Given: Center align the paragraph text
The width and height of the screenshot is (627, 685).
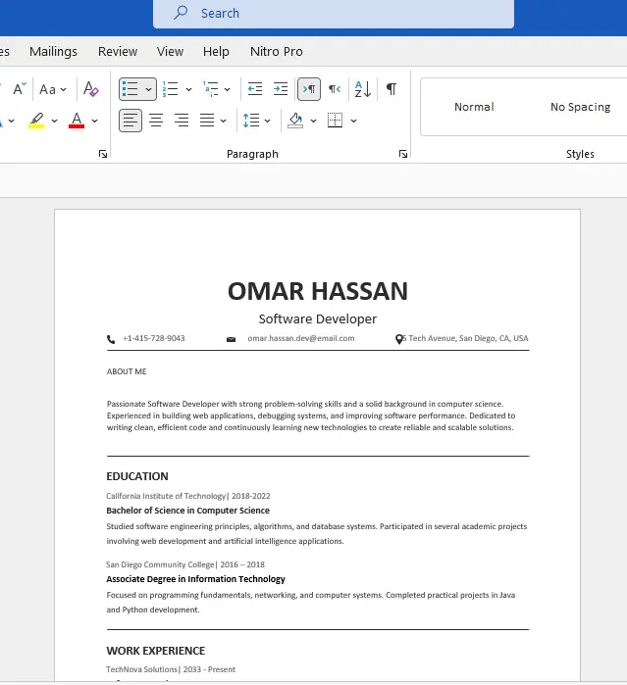Looking at the screenshot, I should pos(156,121).
